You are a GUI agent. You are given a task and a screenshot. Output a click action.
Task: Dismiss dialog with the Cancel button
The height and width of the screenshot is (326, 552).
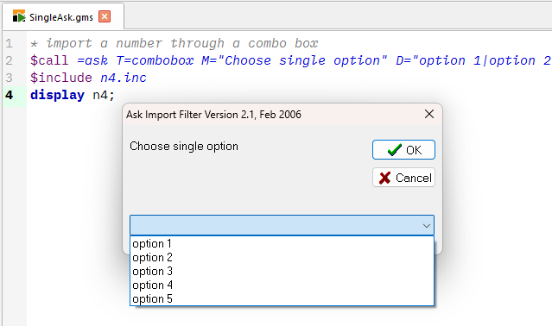click(403, 178)
